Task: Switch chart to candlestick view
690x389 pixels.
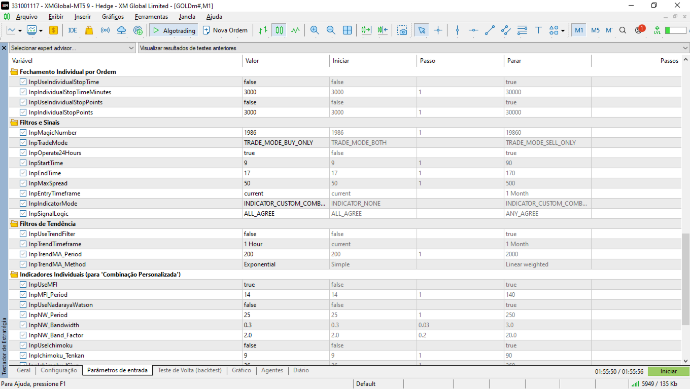Action: [x=279, y=30]
